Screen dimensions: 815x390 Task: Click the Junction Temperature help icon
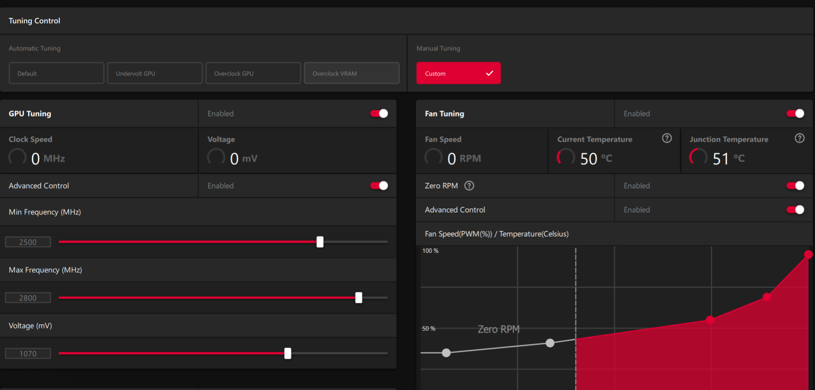pos(799,138)
